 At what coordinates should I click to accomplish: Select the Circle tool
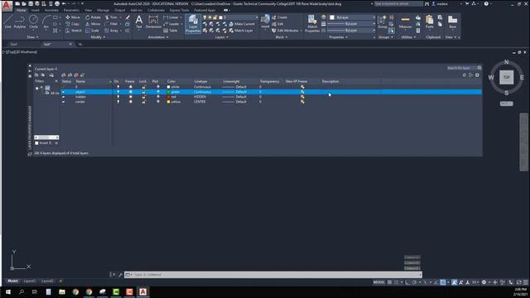pyautogui.click(x=33, y=22)
